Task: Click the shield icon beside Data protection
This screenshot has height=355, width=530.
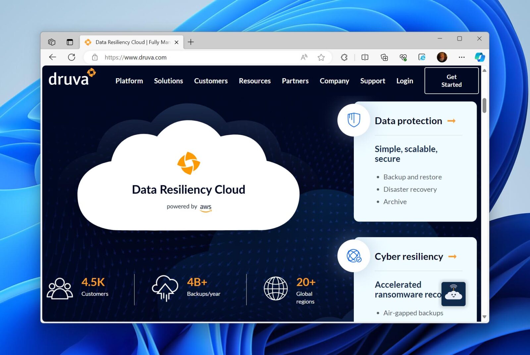Action: point(354,120)
